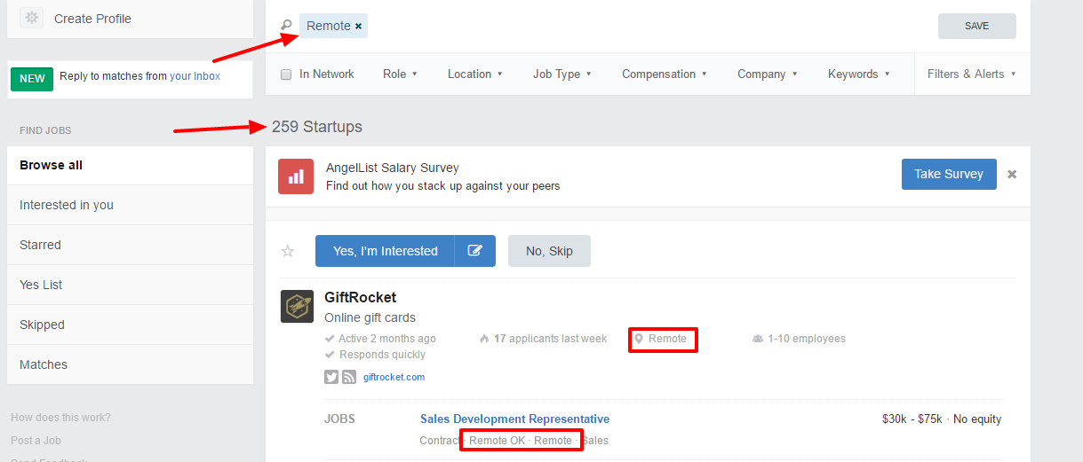Click the GiftRocket company name
The width and height of the screenshot is (1083, 462).
pyautogui.click(x=360, y=297)
